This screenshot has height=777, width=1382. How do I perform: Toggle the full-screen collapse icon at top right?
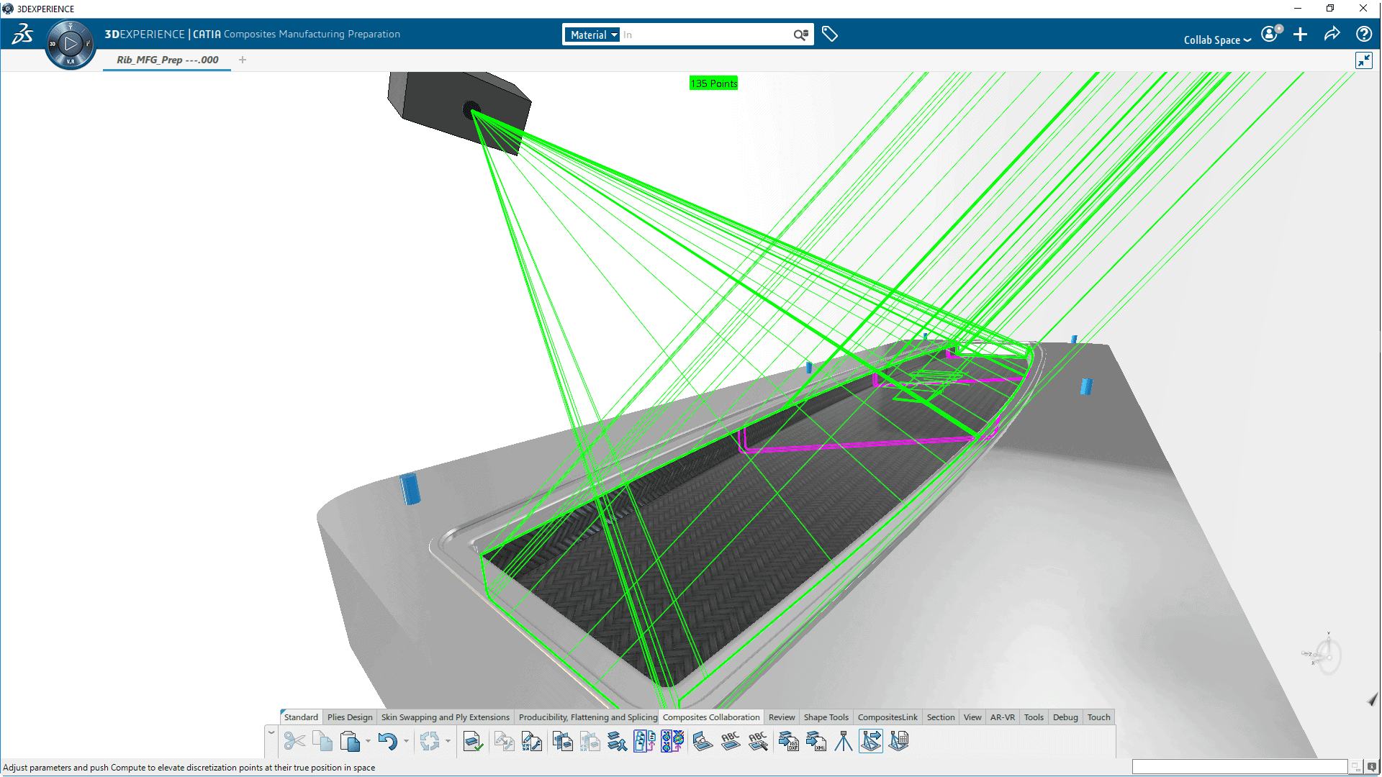tap(1363, 60)
